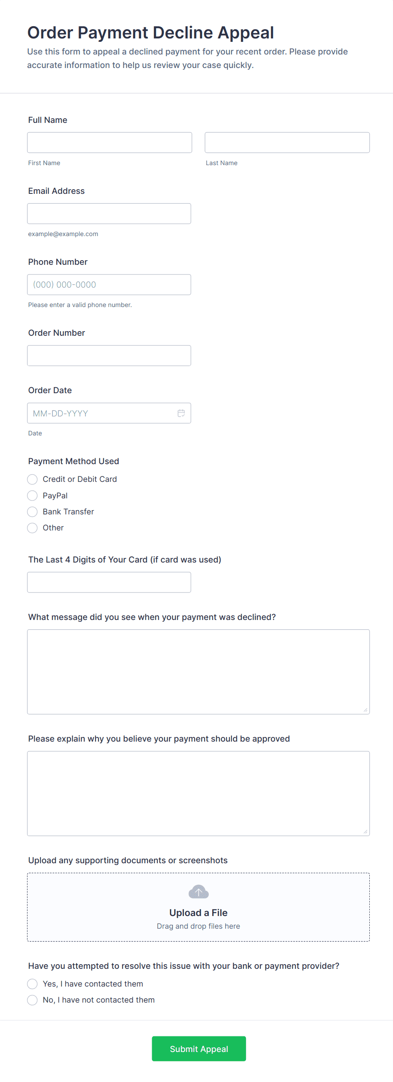Click the MM-DD-YYYY Order Date field

point(109,413)
